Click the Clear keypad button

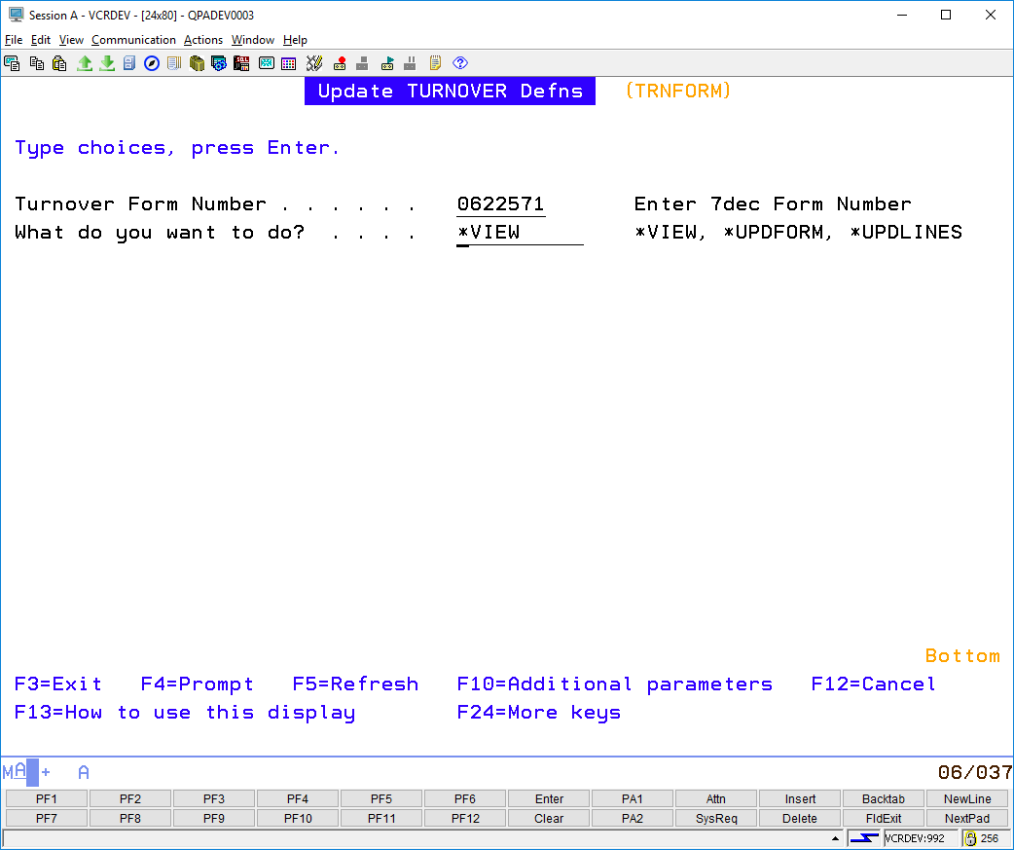coord(549,818)
